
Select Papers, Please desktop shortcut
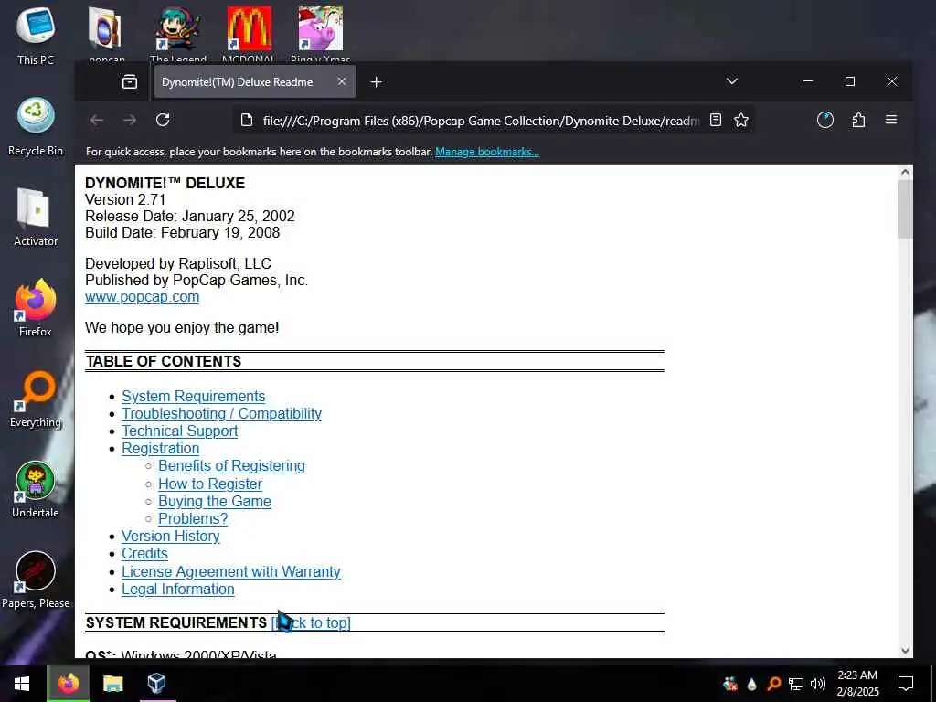tap(36, 579)
